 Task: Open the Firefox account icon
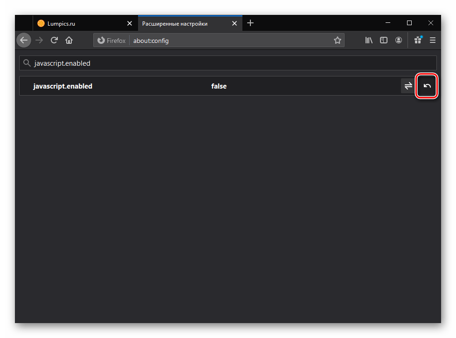(399, 41)
